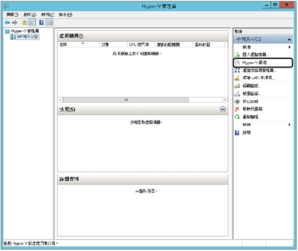Viewport: 298px width, 251px height.
Task: Collapse the Snapshots section with round button
Action: pyautogui.click(x=223, y=109)
